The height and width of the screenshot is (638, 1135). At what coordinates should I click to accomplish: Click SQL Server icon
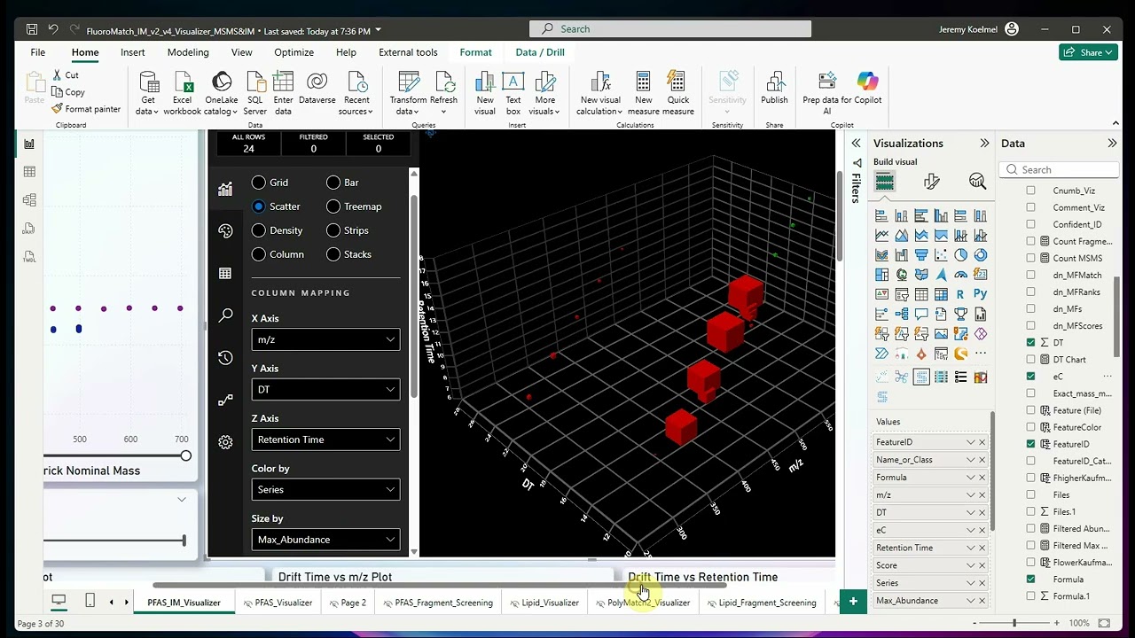click(254, 83)
